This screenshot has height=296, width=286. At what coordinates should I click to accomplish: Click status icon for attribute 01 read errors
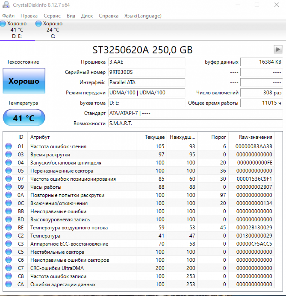pos(9,146)
